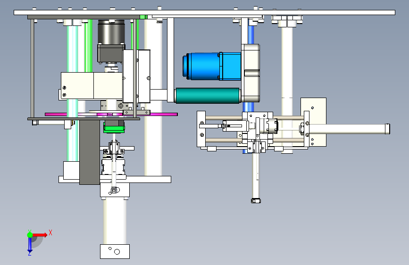Select the blue vertical shaft under the gearbox

click(x=248, y=107)
